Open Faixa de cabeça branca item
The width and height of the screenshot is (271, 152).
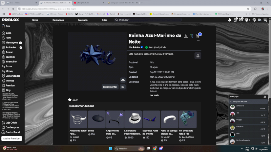click(x=170, y=120)
